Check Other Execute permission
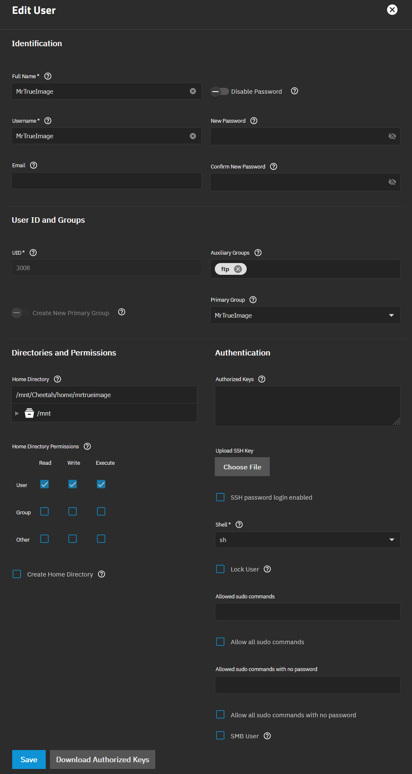The image size is (412, 774). point(101,539)
